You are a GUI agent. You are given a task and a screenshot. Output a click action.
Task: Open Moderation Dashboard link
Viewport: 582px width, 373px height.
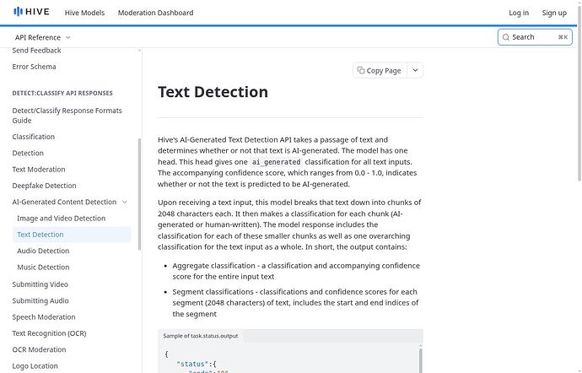pos(155,13)
